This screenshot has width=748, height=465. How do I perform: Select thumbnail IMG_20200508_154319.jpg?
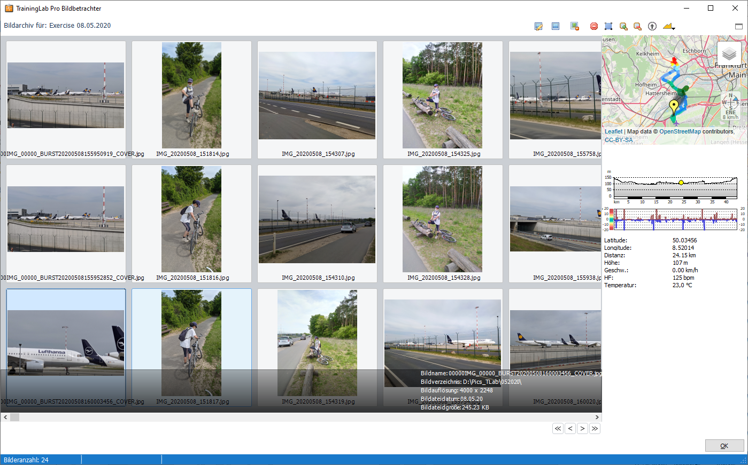[317, 348]
